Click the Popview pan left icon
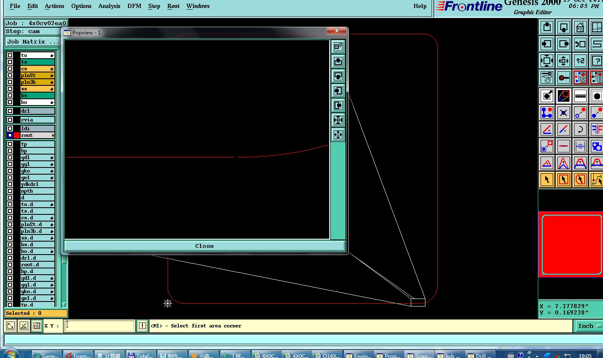This screenshot has width=603, height=358. 338,91
